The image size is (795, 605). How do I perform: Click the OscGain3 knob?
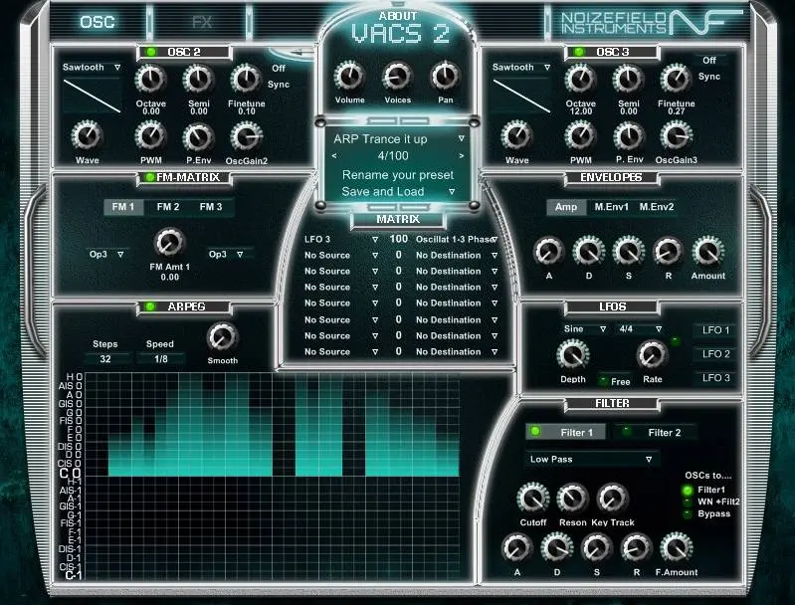[x=676, y=136]
